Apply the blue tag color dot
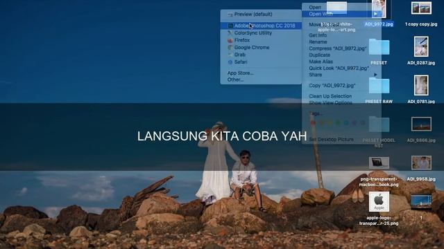This screenshot has width=444, height=249. point(346,123)
